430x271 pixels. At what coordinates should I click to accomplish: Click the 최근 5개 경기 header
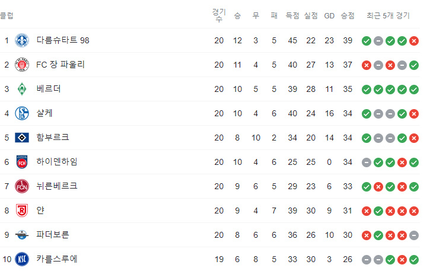388,15
